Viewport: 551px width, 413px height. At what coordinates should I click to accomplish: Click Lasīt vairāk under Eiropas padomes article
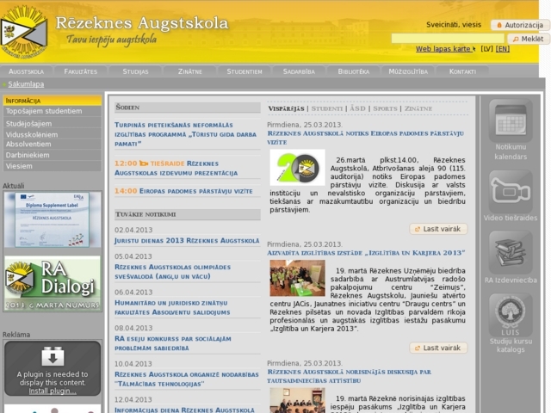438,229
